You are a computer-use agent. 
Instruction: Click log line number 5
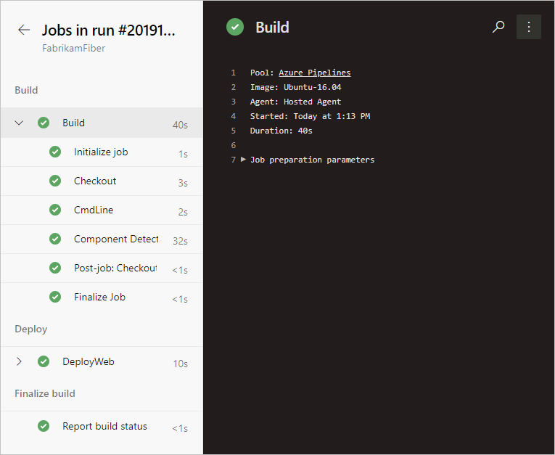click(x=234, y=131)
